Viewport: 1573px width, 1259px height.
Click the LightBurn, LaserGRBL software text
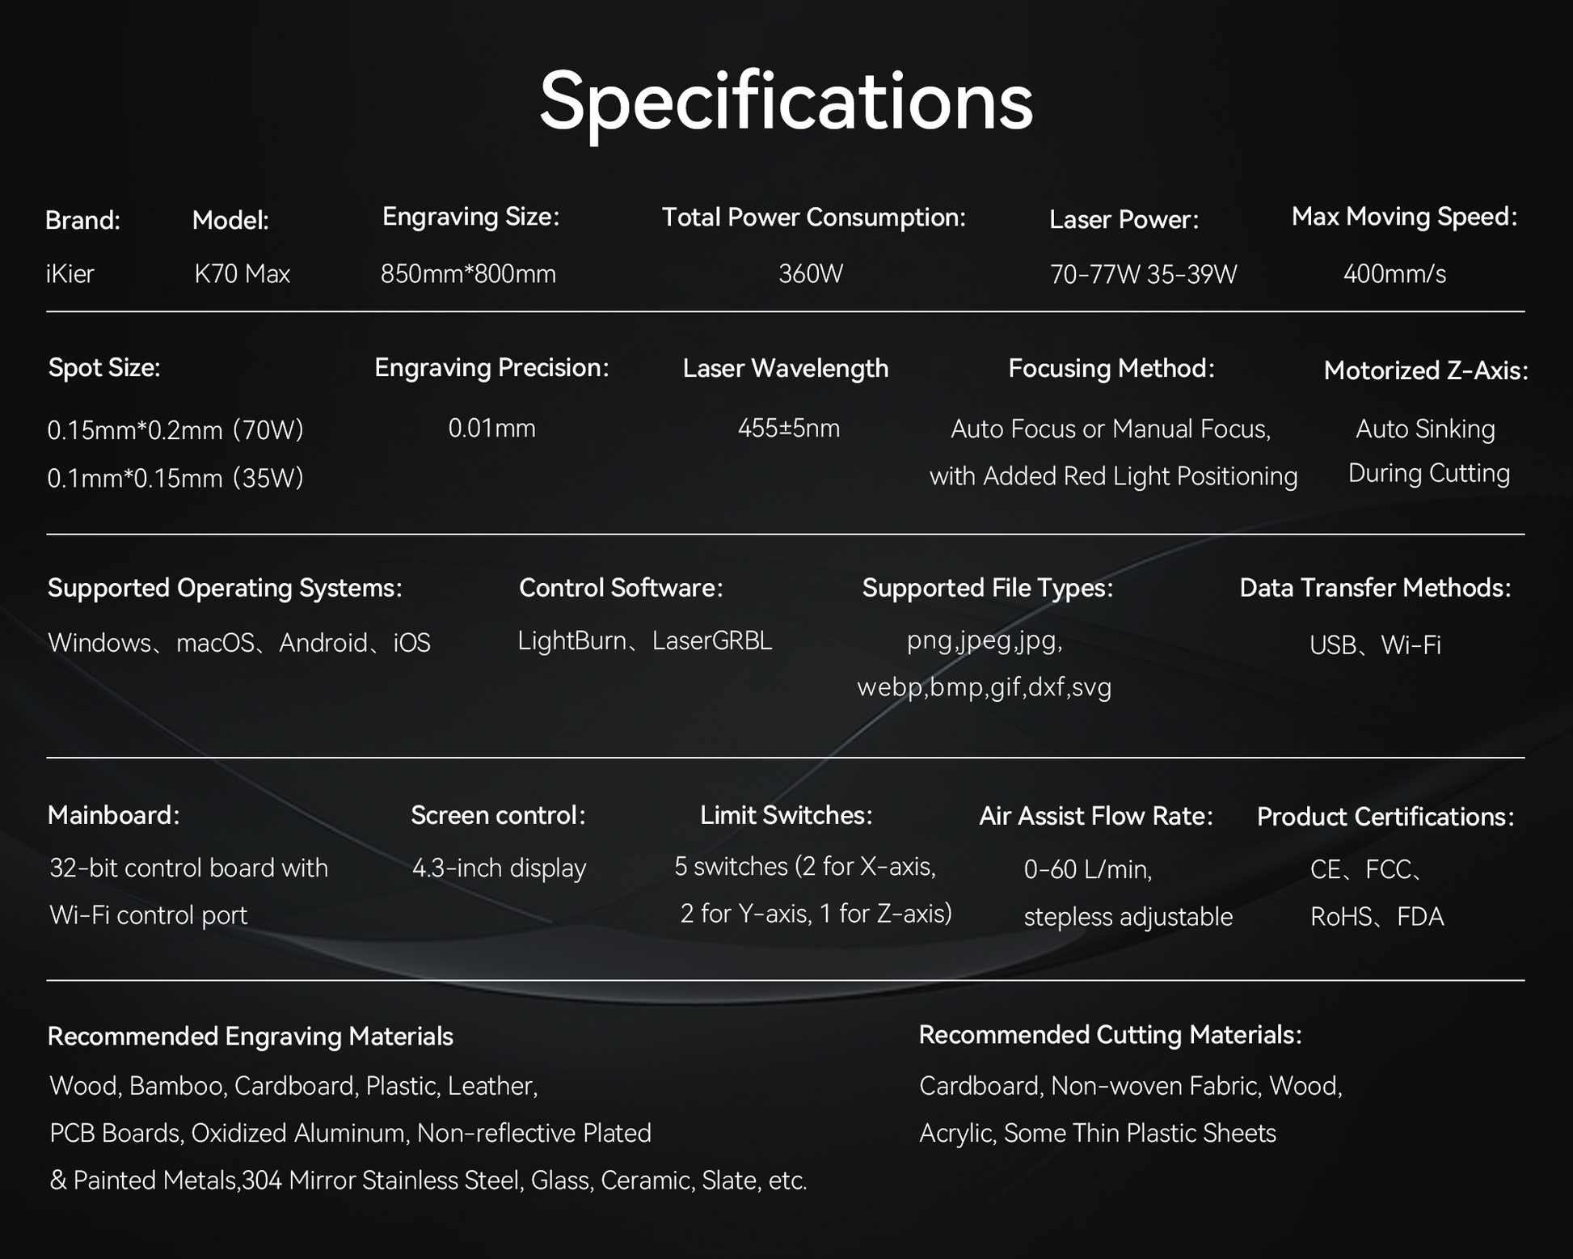point(644,641)
